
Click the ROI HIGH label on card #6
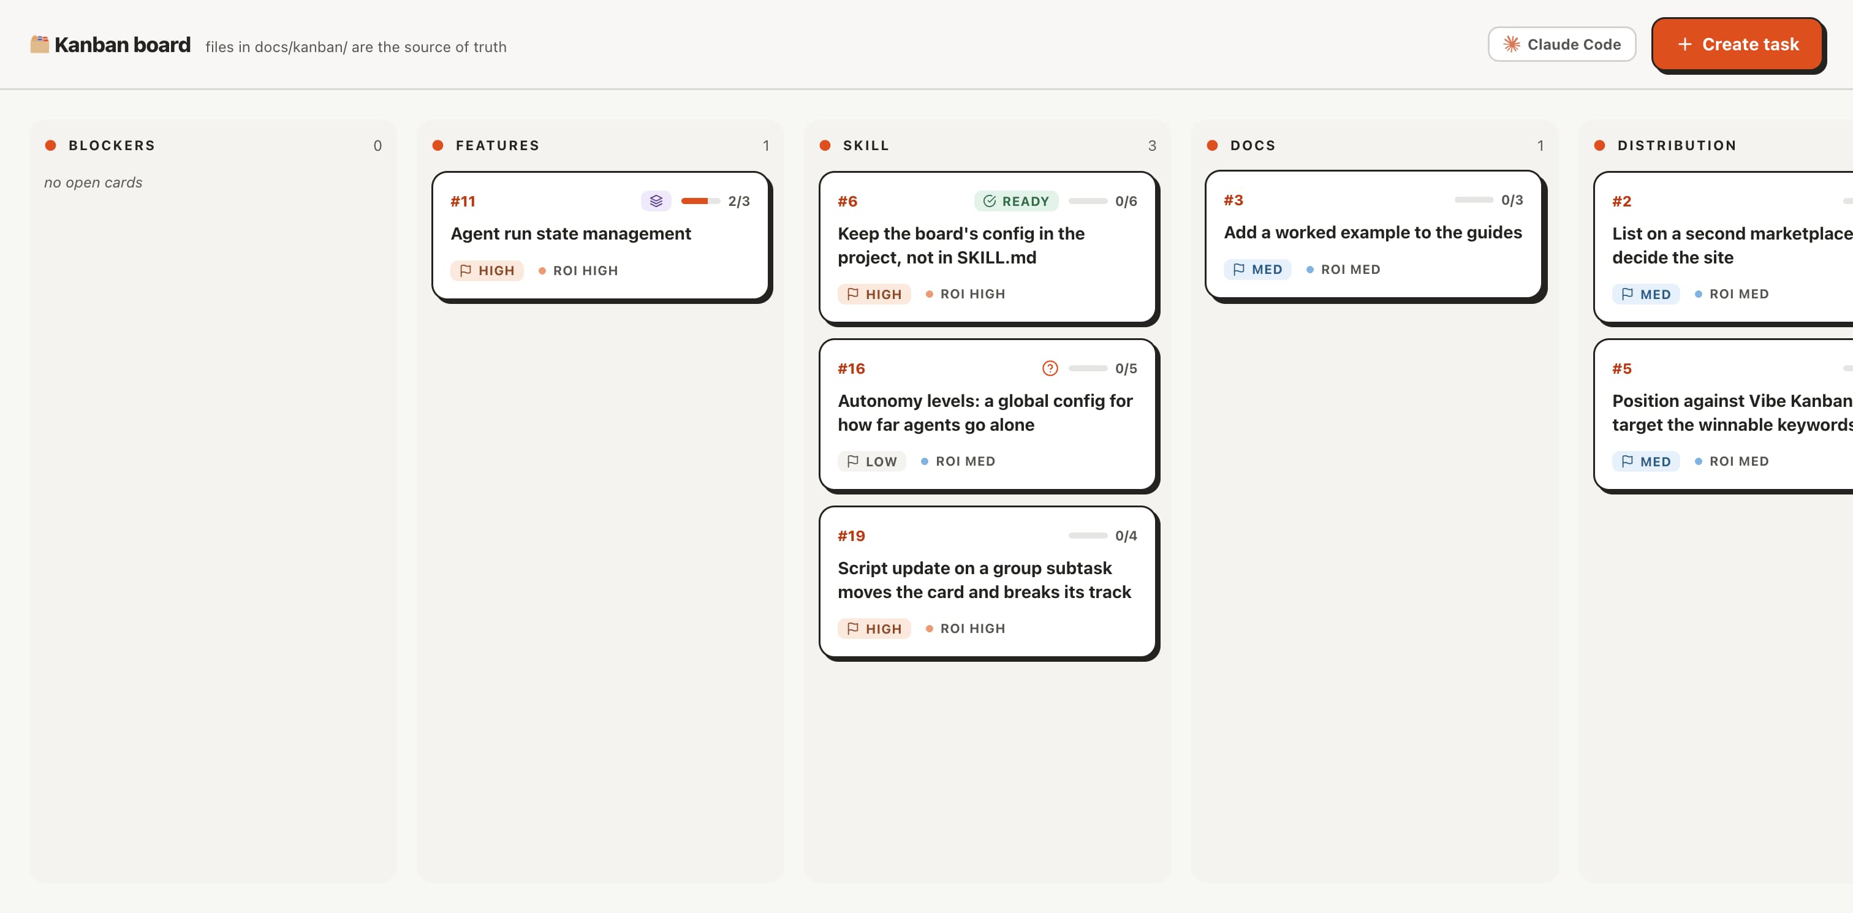(x=965, y=294)
